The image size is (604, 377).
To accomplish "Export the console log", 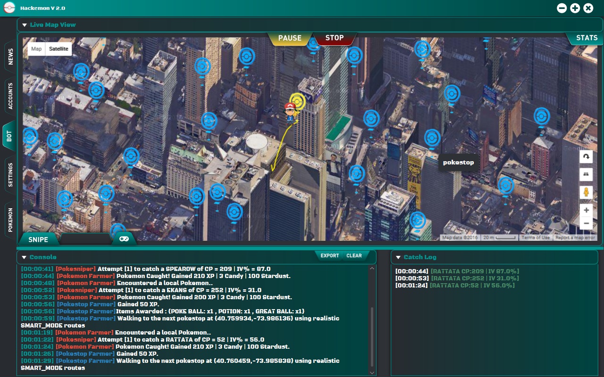I will [330, 256].
